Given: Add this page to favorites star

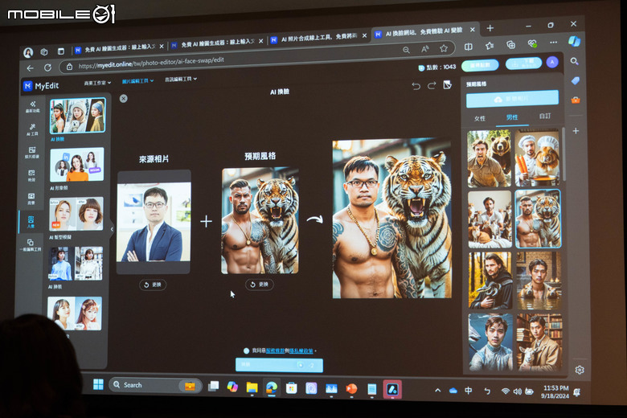Looking at the screenshot, I should 444,48.
